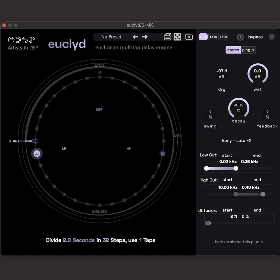Viewport: 280px width, 280px height.
Task: Click the Diffusion slider handle
Action: 208,223
